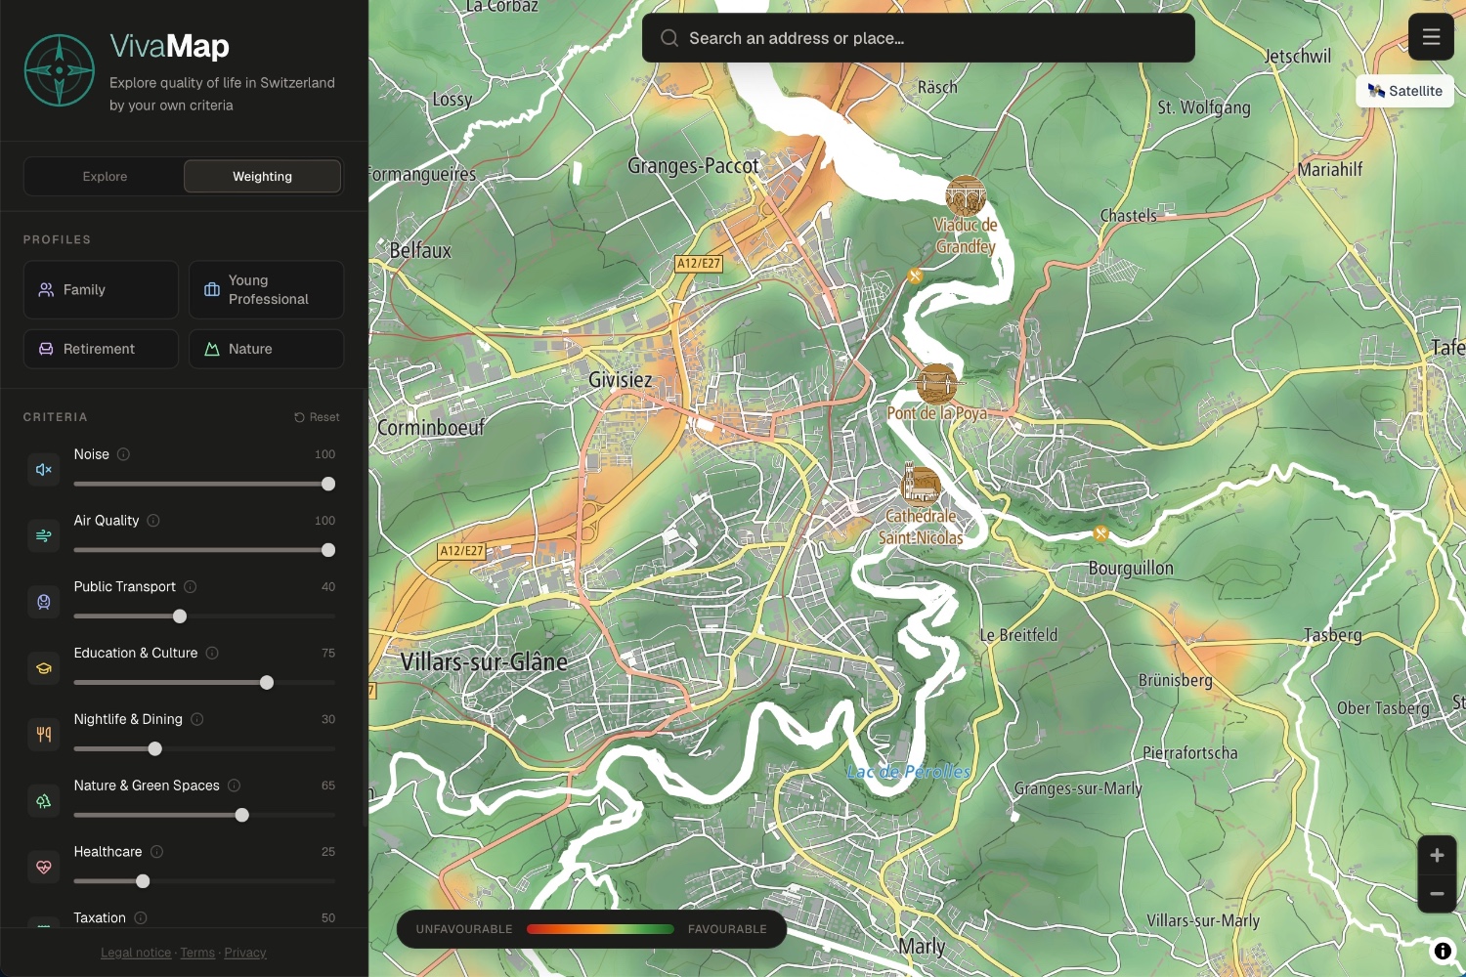The image size is (1466, 977).
Task: Click the Viaduc de Grandfey landmark marker
Action: coord(966,196)
